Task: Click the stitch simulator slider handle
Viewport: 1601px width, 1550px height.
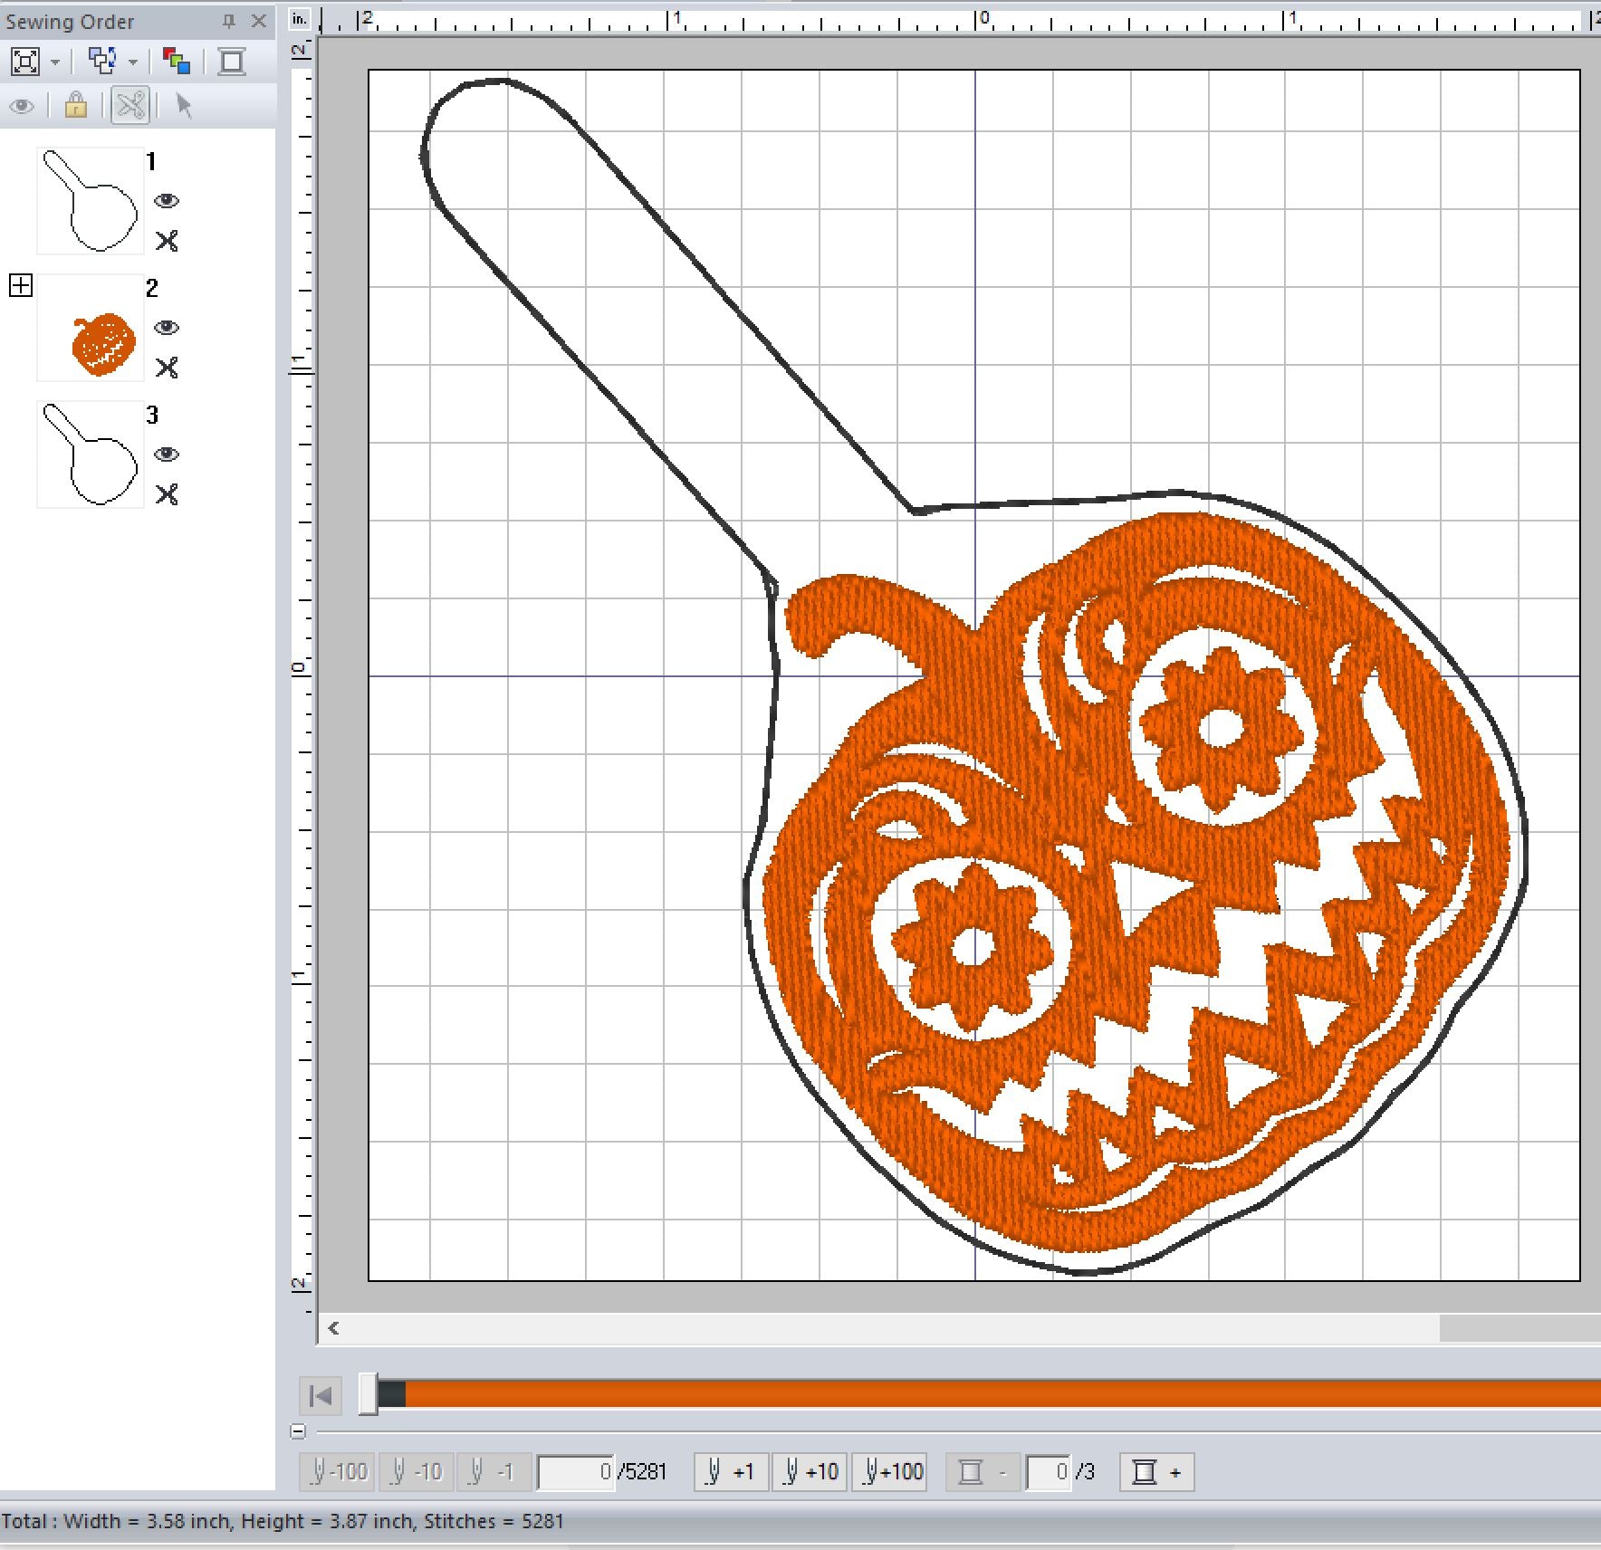Action: (x=368, y=1394)
